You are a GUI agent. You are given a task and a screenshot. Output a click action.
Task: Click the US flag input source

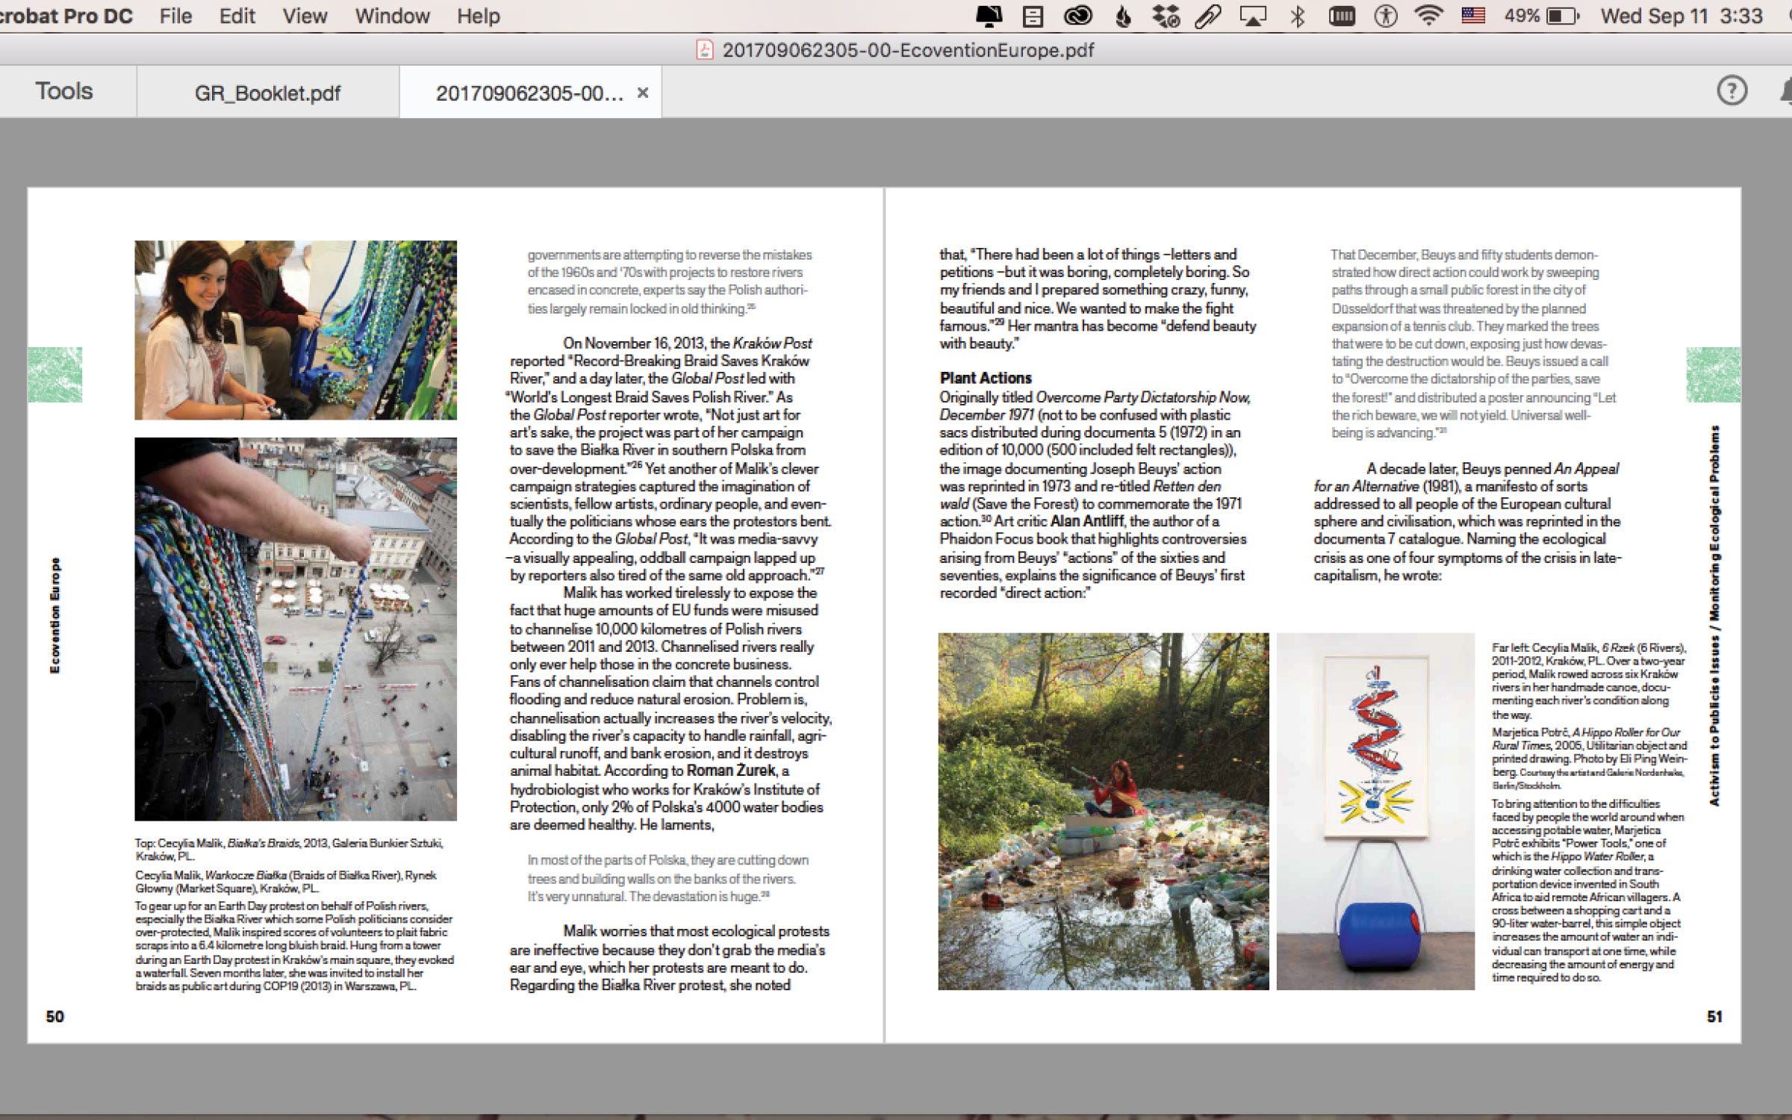pos(1473,16)
